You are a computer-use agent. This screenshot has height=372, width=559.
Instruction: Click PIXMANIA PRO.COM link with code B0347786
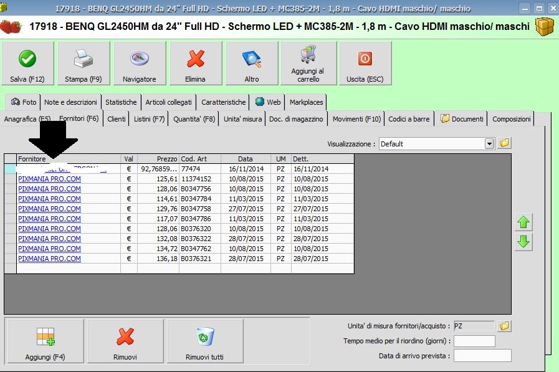50,219
